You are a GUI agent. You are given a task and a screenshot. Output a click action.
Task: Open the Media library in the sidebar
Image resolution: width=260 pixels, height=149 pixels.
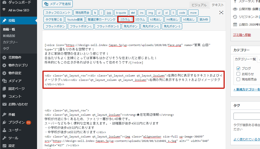(x=14, y=81)
